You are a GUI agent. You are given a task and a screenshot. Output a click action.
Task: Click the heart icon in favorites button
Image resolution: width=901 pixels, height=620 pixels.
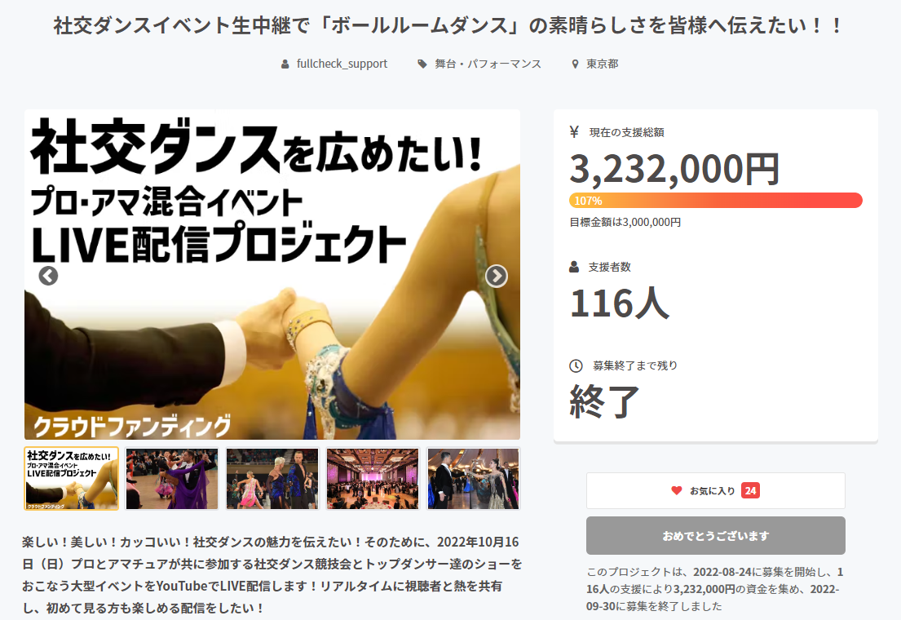coord(676,490)
